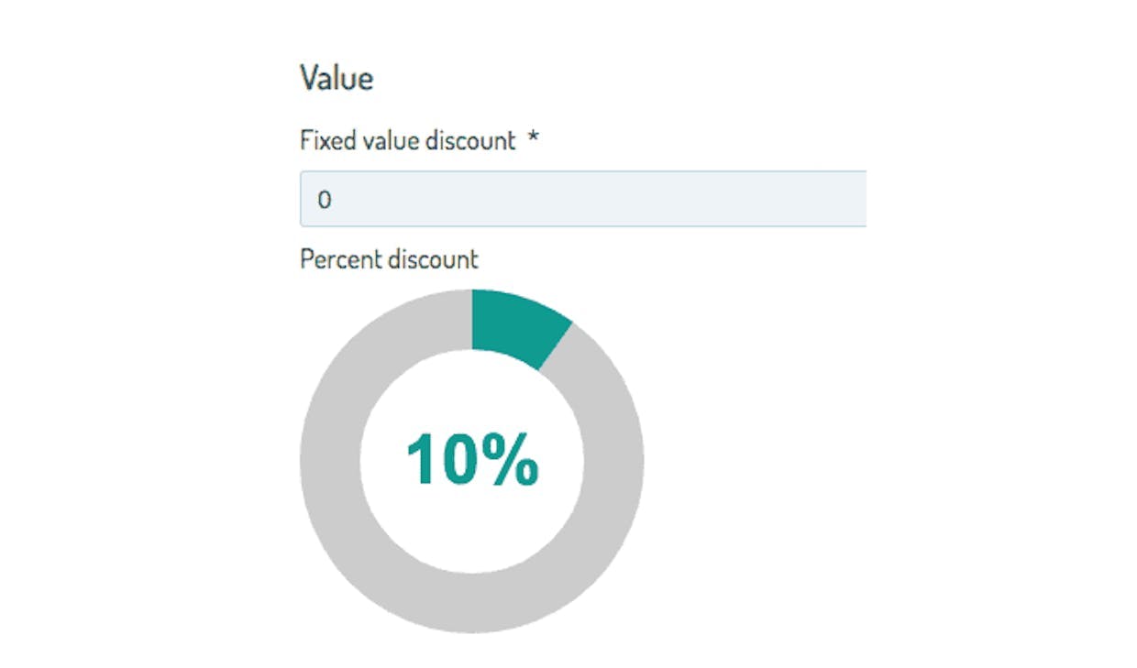Screen dimensions: 1137x668
Task: Click the "Value" section heading
Action: click(x=337, y=79)
